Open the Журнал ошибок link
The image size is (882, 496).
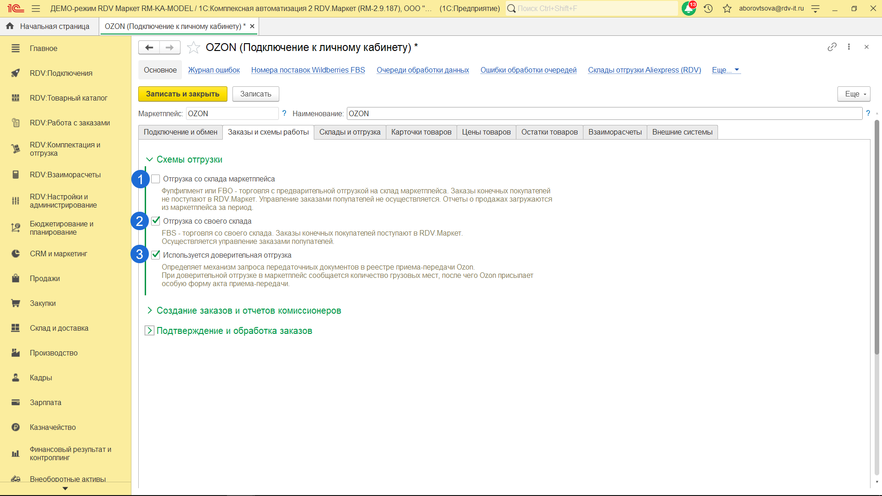tap(214, 70)
